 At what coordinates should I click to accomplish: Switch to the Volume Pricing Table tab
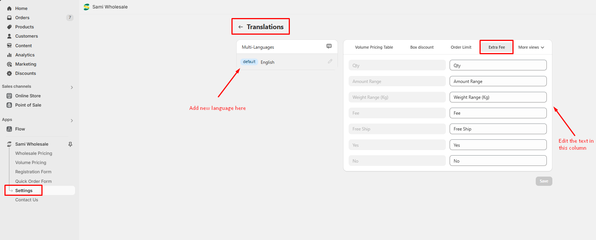point(374,47)
